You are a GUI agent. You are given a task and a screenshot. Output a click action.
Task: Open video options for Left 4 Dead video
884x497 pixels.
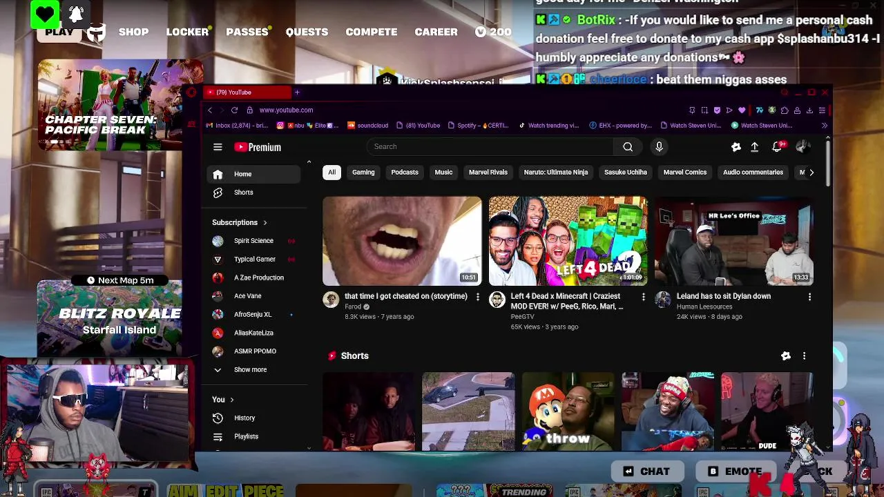643,297
